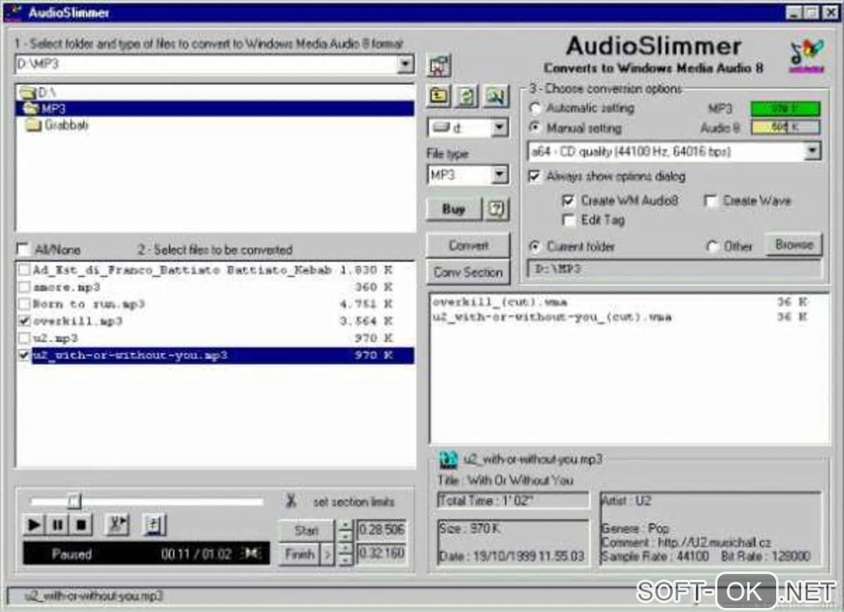The width and height of the screenshot is (844, 612).
Task: Start playback with the Play button
Action: pyautogui.click(x=34, y=524)
